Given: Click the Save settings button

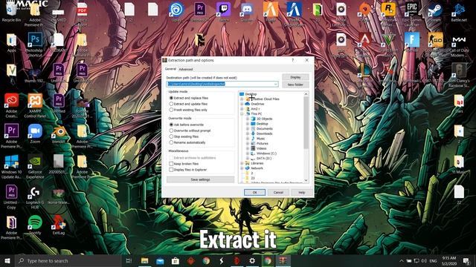Looking at the screenshot, I should pyautogui.click(x=200, y=179).
